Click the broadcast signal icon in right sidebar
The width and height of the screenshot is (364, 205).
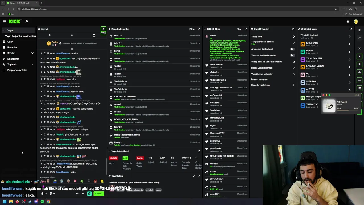point(359,80)
